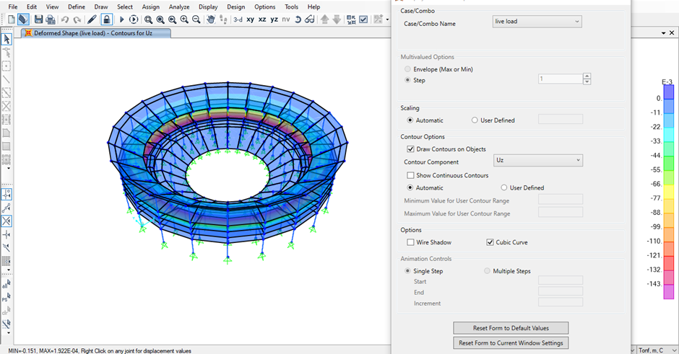Screen dimensions: 679x354
Task: Click the Print icon in toolbar
Action: 51,19
